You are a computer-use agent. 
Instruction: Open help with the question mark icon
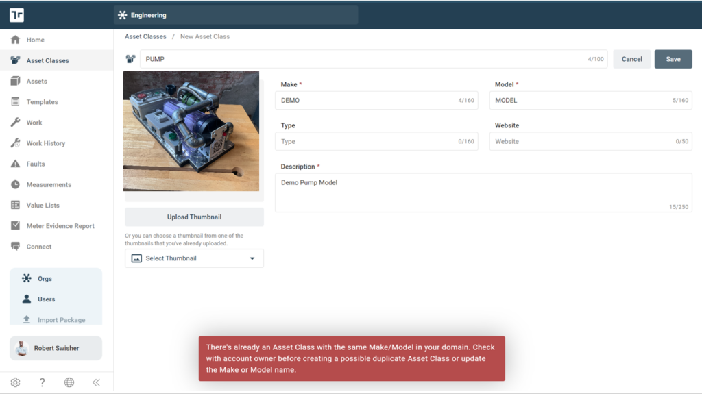coord(42,382)
